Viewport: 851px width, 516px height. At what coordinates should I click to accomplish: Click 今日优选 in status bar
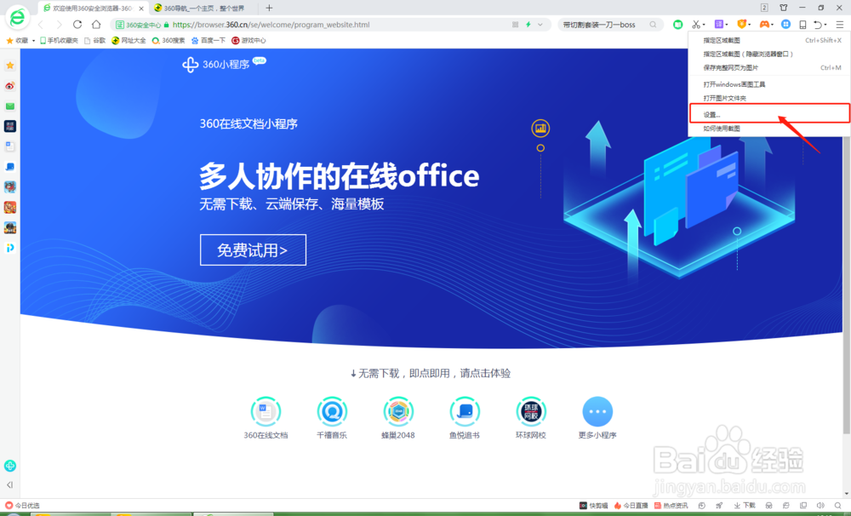click(x=22, y=506)
